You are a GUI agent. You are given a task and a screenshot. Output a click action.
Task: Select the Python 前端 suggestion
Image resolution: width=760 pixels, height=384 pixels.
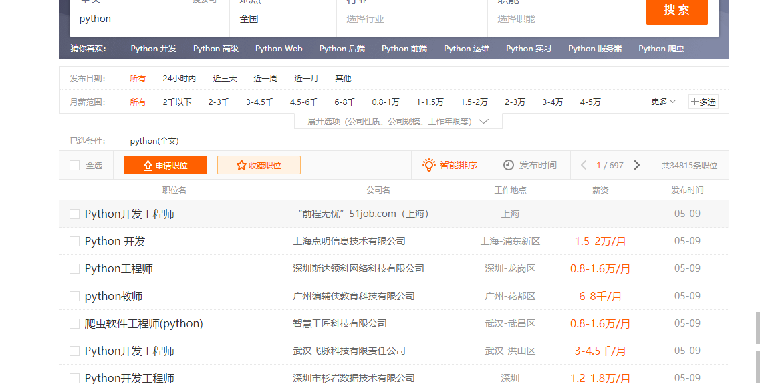(404, 49)
